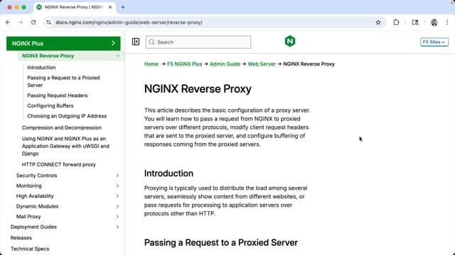The image size is (455, 255).
Task: Expand the Deployment Guides section
Action: [117, 227]
